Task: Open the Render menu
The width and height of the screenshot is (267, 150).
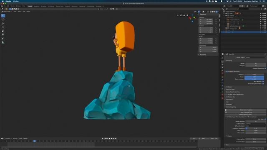Action: pyautogui.click(x=13, y=6)
